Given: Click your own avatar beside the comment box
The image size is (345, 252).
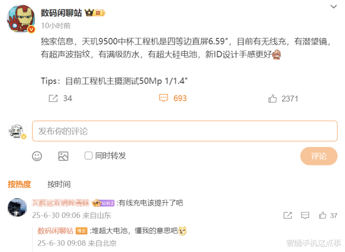Looking at the screenshot, I should [17, 130].
